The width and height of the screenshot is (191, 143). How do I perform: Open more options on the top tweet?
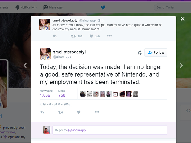[x=110, y=36]
